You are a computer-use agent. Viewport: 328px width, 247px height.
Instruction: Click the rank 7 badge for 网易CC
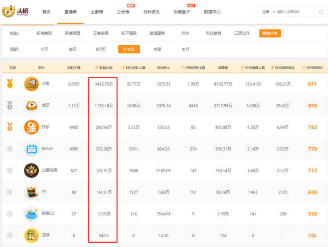pos(10,214)
